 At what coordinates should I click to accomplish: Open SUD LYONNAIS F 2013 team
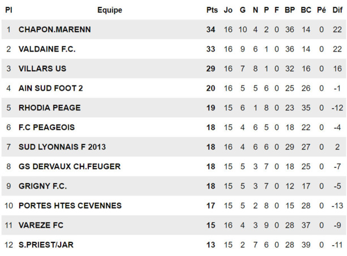click(62, 147)
